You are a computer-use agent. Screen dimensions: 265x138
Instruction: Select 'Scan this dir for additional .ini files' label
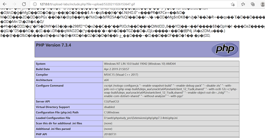click(x=59, y=123)
